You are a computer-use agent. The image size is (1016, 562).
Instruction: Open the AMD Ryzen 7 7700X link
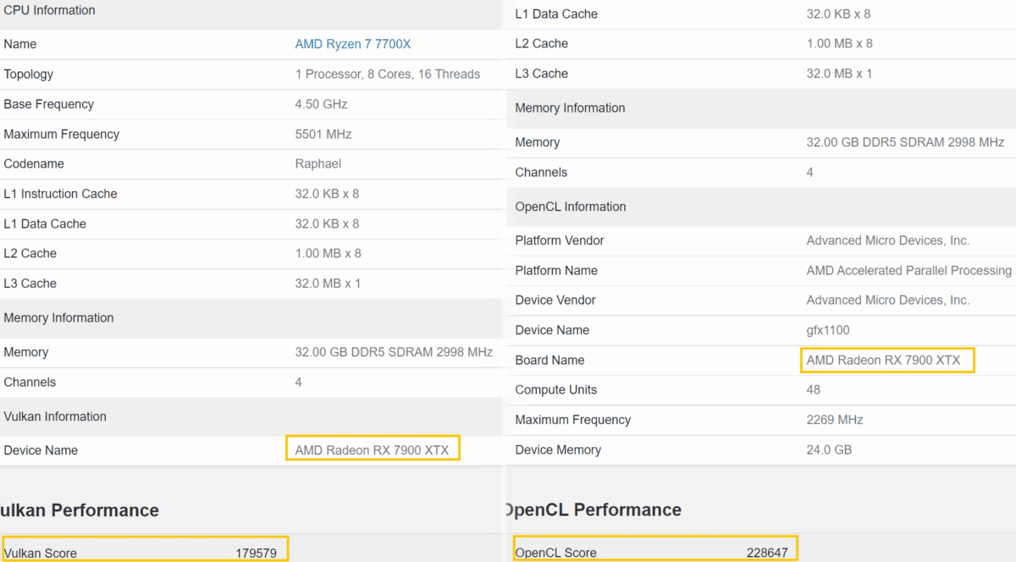coord(352,44)
